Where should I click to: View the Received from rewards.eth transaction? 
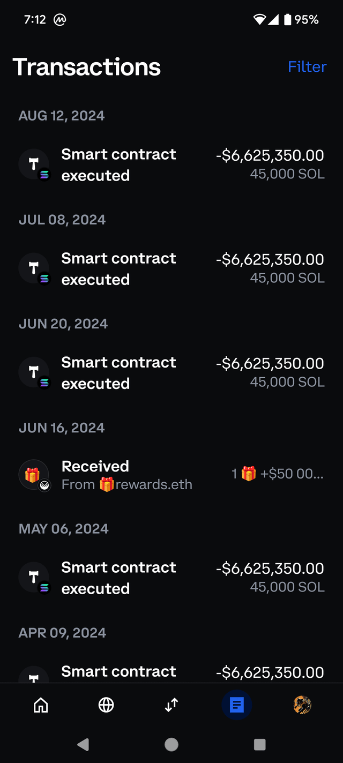click(126, 475)
